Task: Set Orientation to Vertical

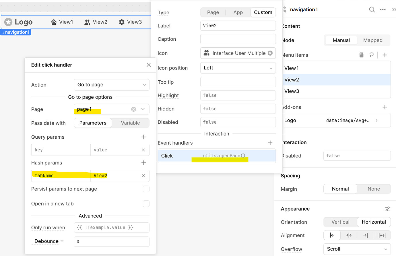Action: [x=340, y=222]
